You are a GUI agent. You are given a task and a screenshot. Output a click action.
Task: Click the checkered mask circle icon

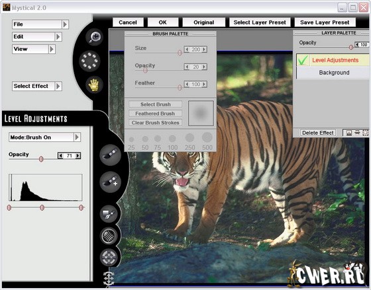click(x=109, y=236)
